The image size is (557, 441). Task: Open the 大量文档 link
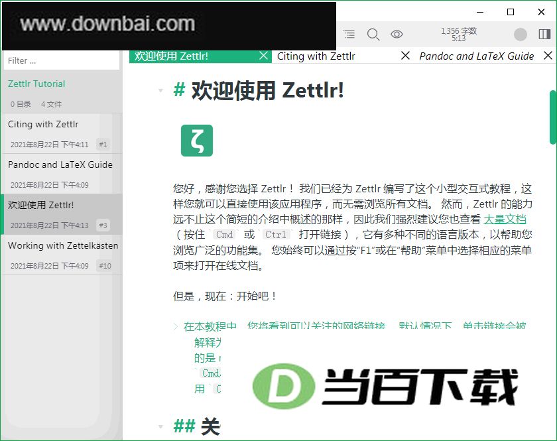coord(505,220)
